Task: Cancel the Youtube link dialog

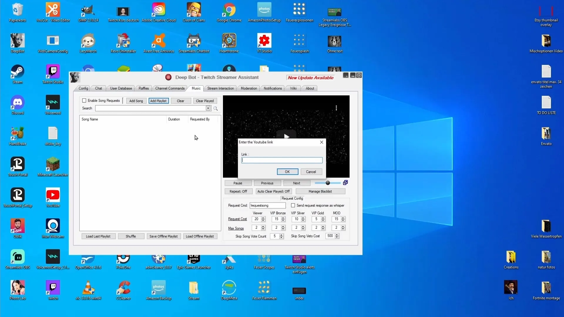Action: pos(311,172)
